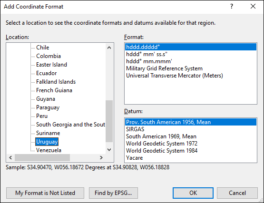This screenshot has height=203, width=264.
Task: Choose French Guiana in Location tree
Action: 54,90
